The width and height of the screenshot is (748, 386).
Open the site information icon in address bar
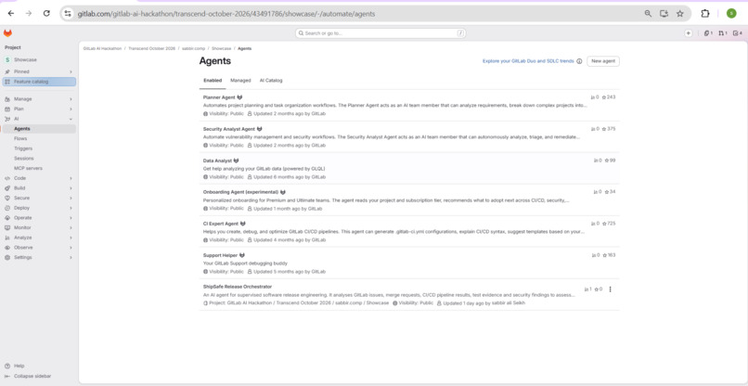(x=68, y=14)
